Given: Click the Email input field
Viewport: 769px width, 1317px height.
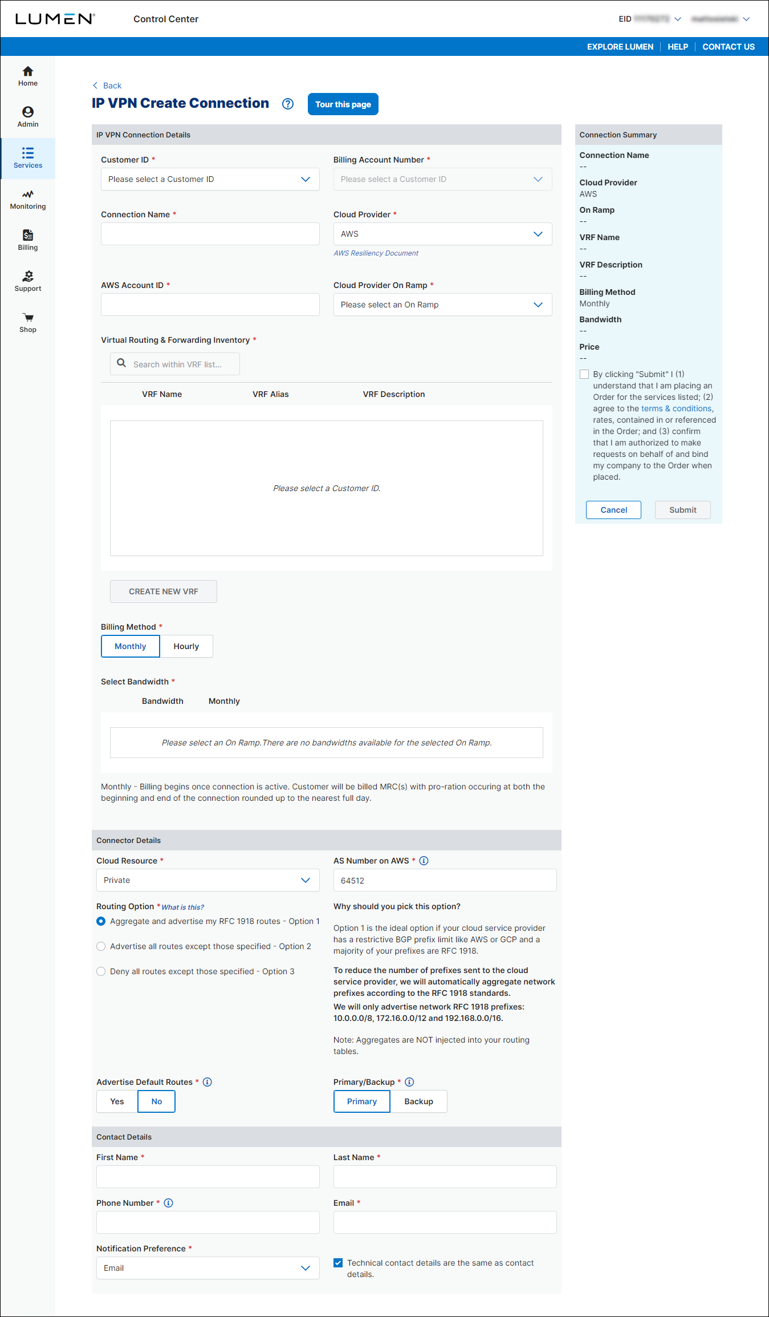Looking at the screenshot, I should pyautogui.click(x=445, y=1222).
